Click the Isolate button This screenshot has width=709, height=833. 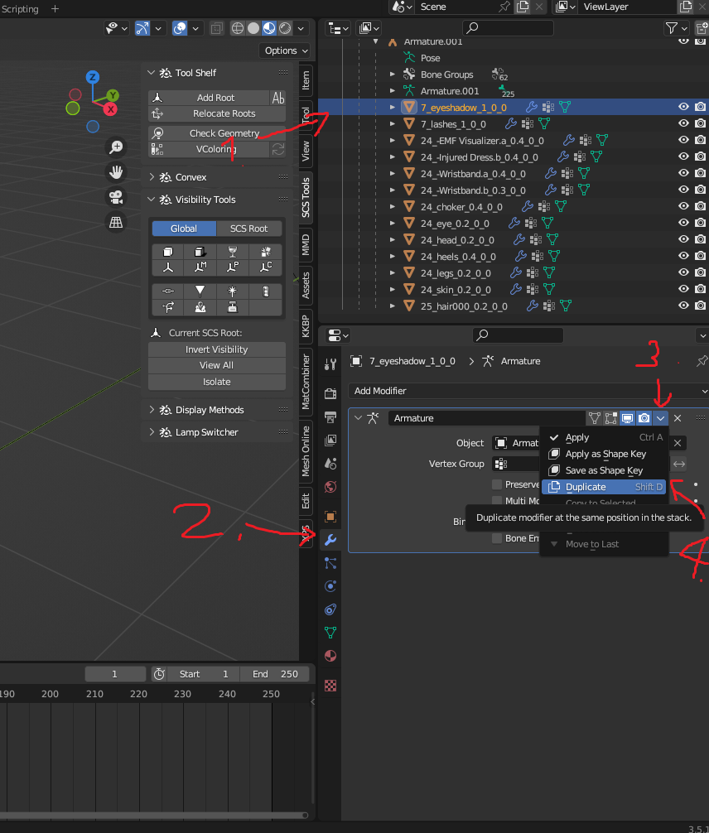(x=217, y=382)
